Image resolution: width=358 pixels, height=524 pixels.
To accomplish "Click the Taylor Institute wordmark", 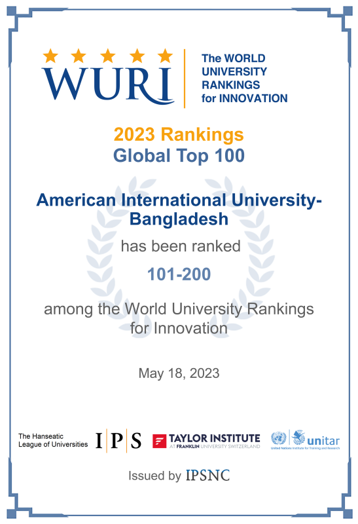I will [x=215, y=441].
